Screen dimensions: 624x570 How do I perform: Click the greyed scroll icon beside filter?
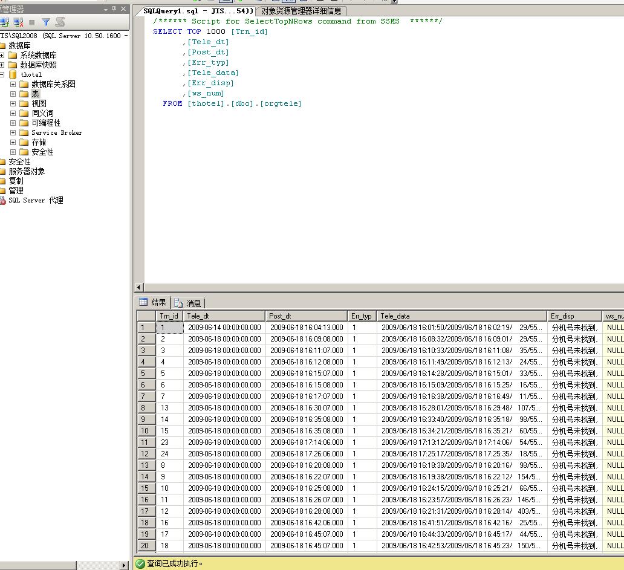click(60, 22)
